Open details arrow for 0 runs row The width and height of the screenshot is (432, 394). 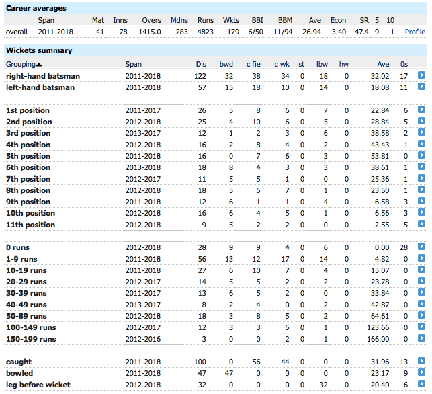pyautogui.click(x=421, y=247)
